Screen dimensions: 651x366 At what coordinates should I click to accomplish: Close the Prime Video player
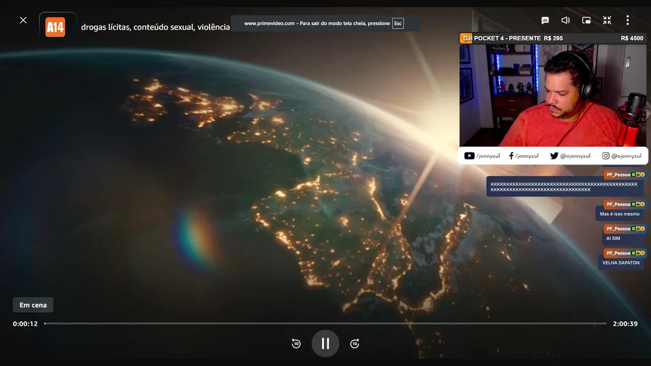pos(23,20)
